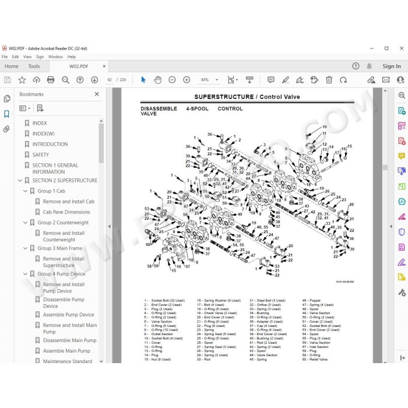
Task: Star this file as a favorite
Action: tap(22, 80)
